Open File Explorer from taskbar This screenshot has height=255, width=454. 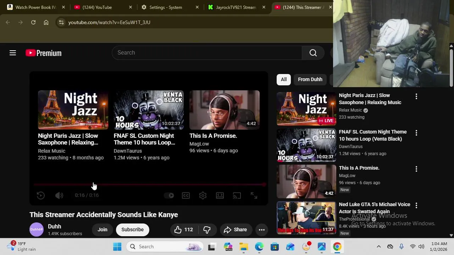point(244,246)
